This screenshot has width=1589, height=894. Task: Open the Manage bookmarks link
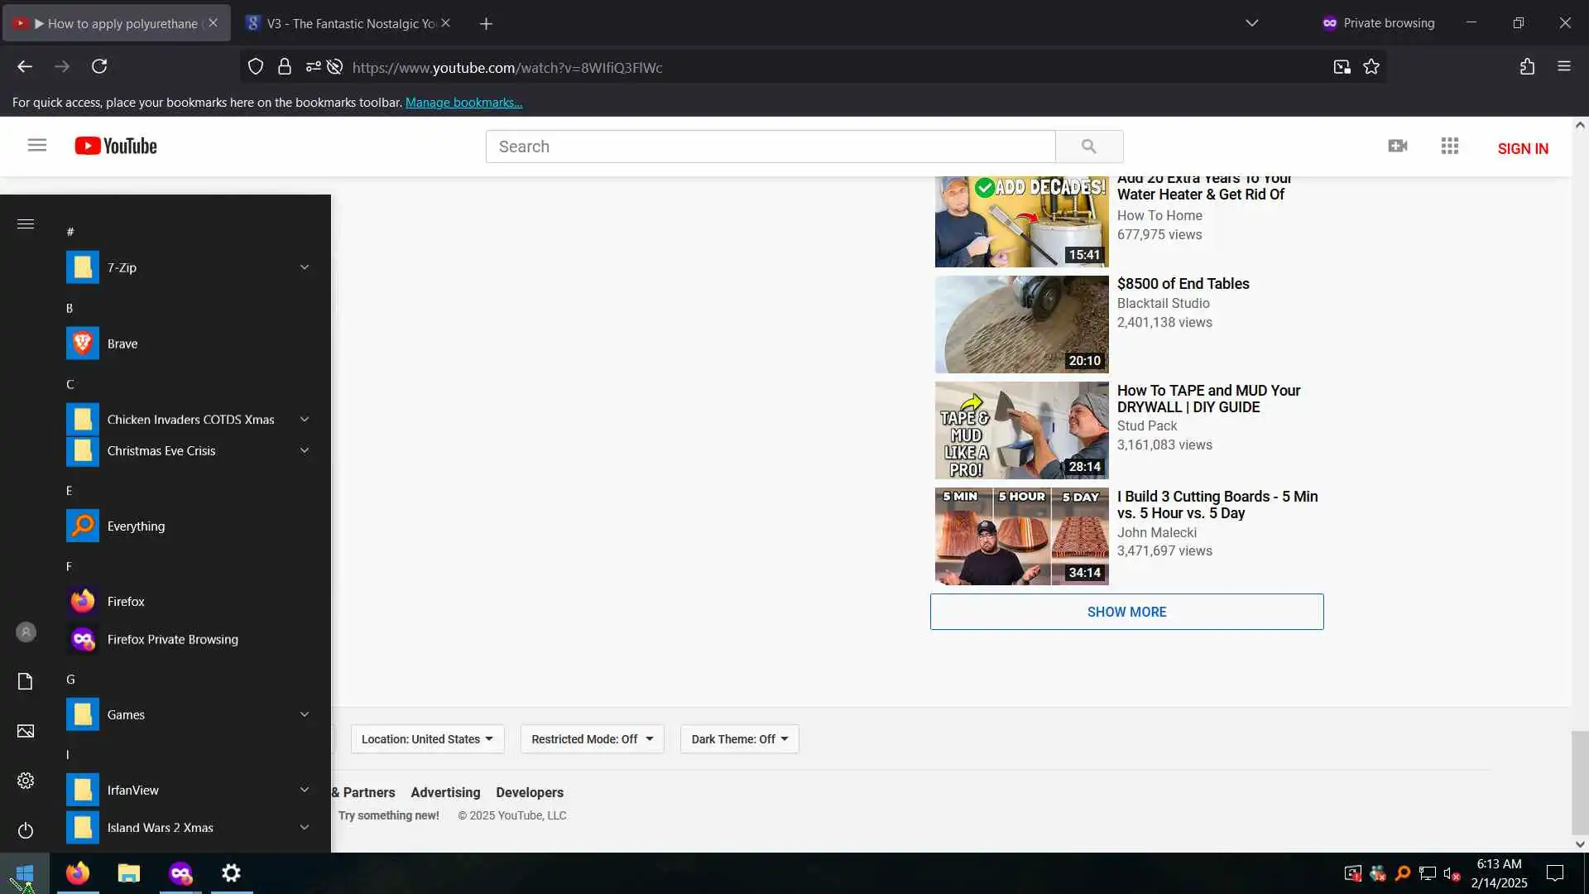coord(463,103)
